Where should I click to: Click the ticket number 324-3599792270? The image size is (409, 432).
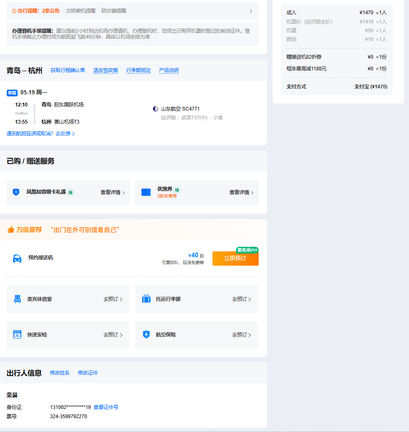point(68,416)
